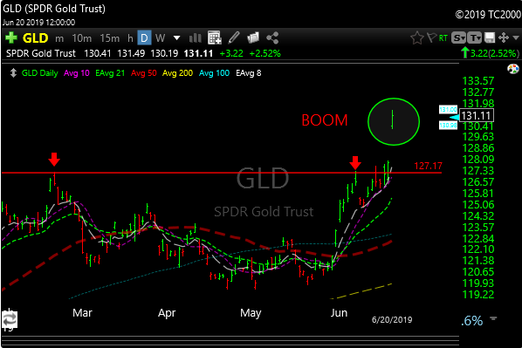Toggle the favorite star icon
The width and height of the screenshot is (522, 348).
click(x=416, y=38)
